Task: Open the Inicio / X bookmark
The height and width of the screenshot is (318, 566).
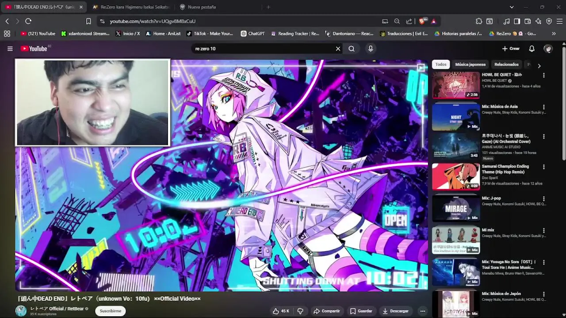Action: point(128,34)
